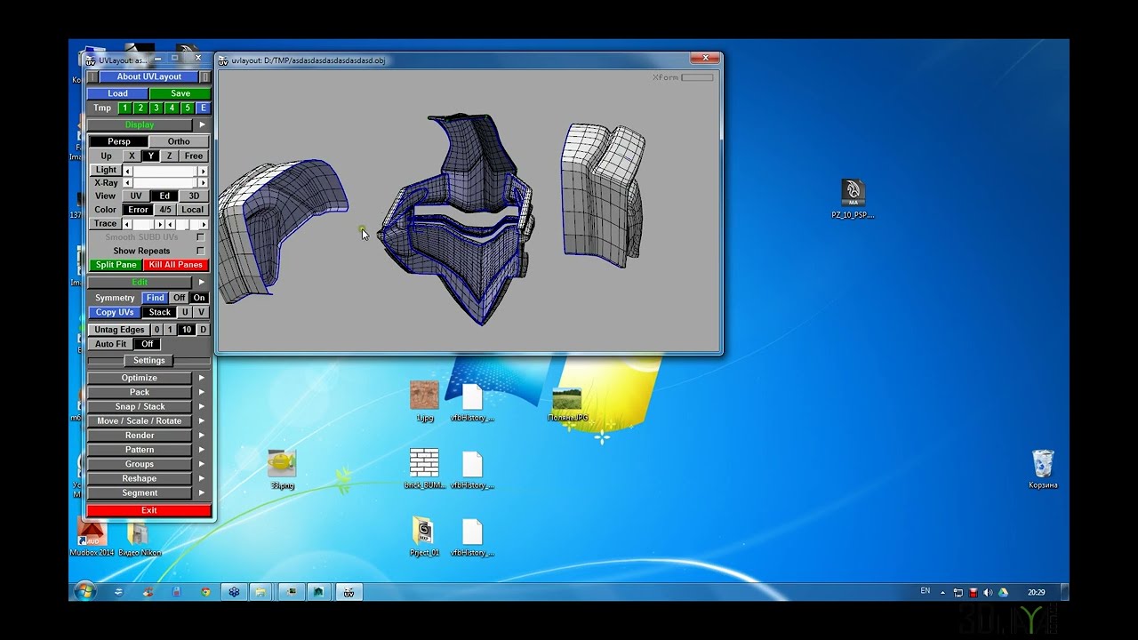
Task: Open the Видео Nikon desktop folder
Action: tap(139, 538)
